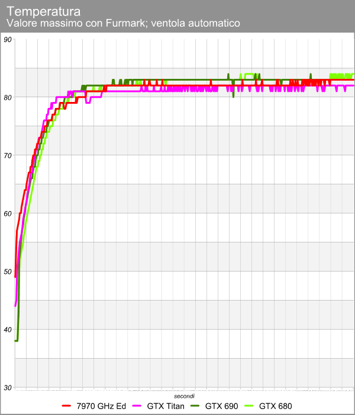The height and width of the screenshot is (415, 355).
Task: Click the 'secondi' x-axis label
Action: [185, 396]
